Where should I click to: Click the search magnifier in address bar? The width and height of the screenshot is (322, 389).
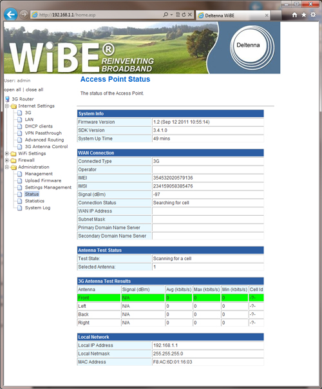tap(166, 15)
